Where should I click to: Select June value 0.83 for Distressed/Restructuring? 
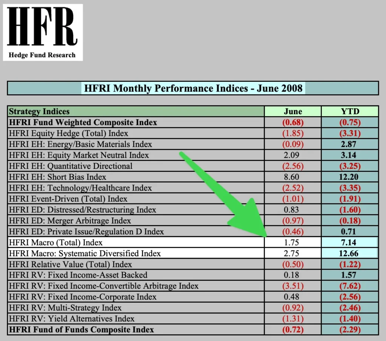[291, 209]
